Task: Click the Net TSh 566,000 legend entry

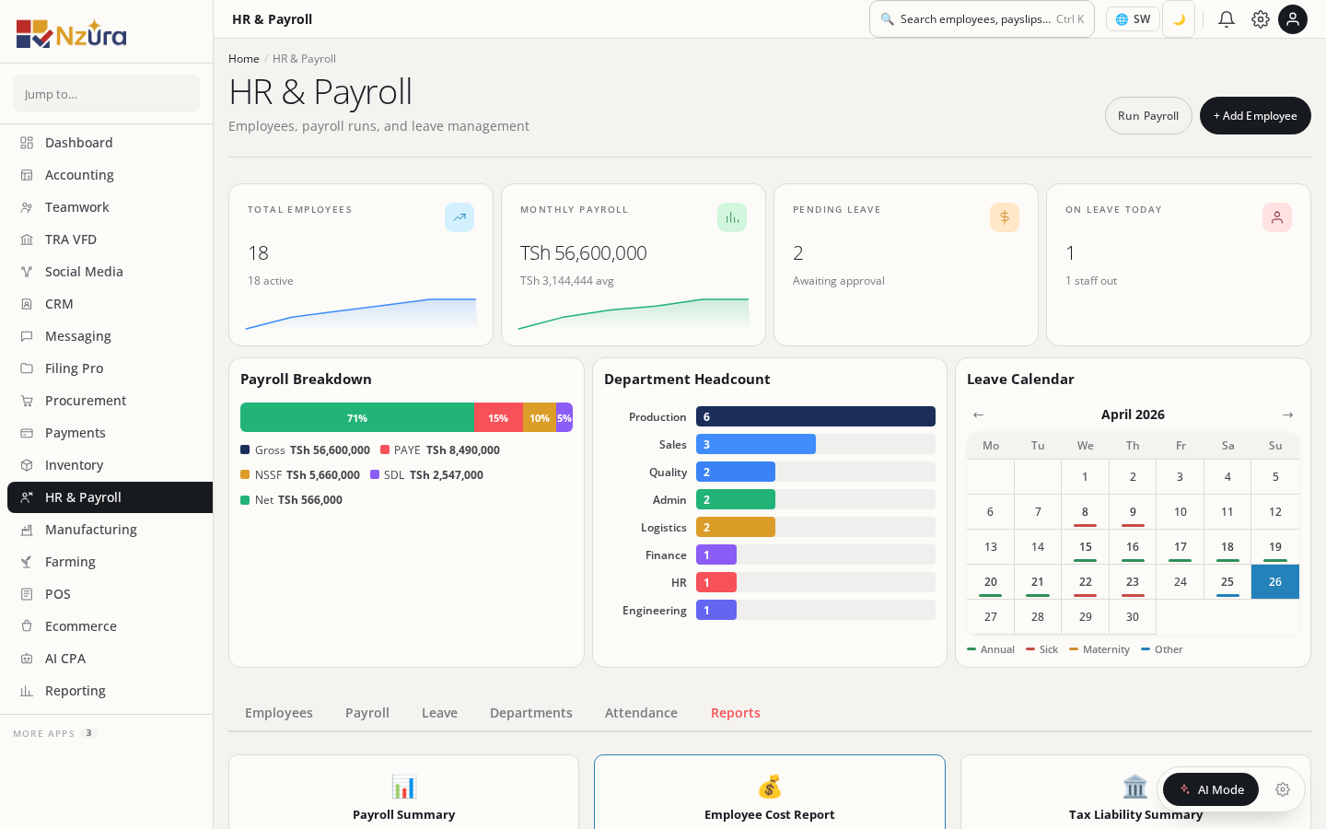Action: (292, 500)
